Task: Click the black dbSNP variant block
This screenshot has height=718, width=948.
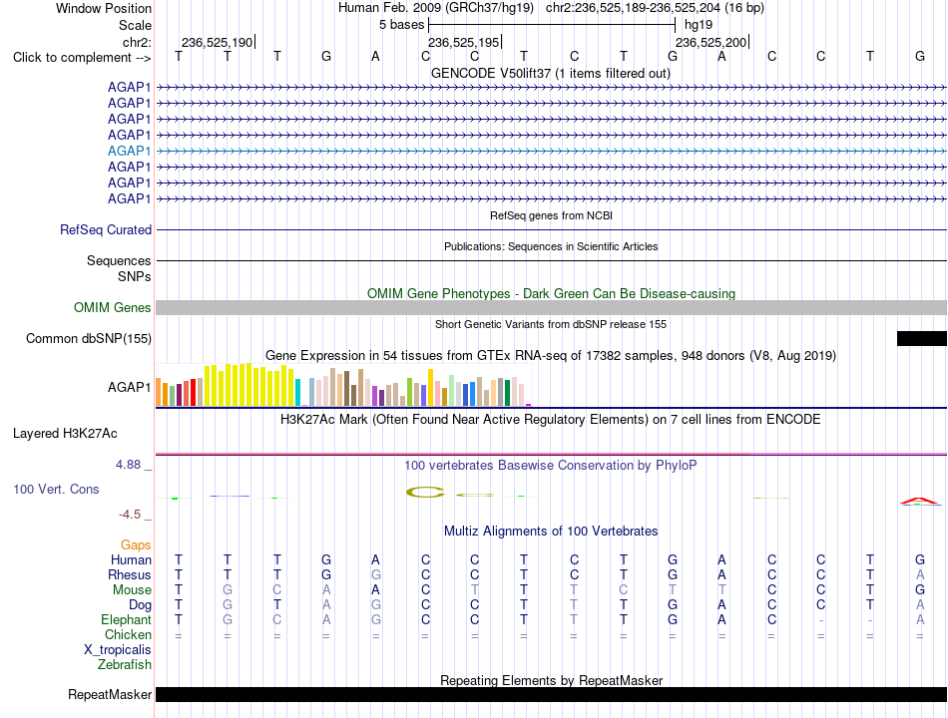Action: click(921, 338)
